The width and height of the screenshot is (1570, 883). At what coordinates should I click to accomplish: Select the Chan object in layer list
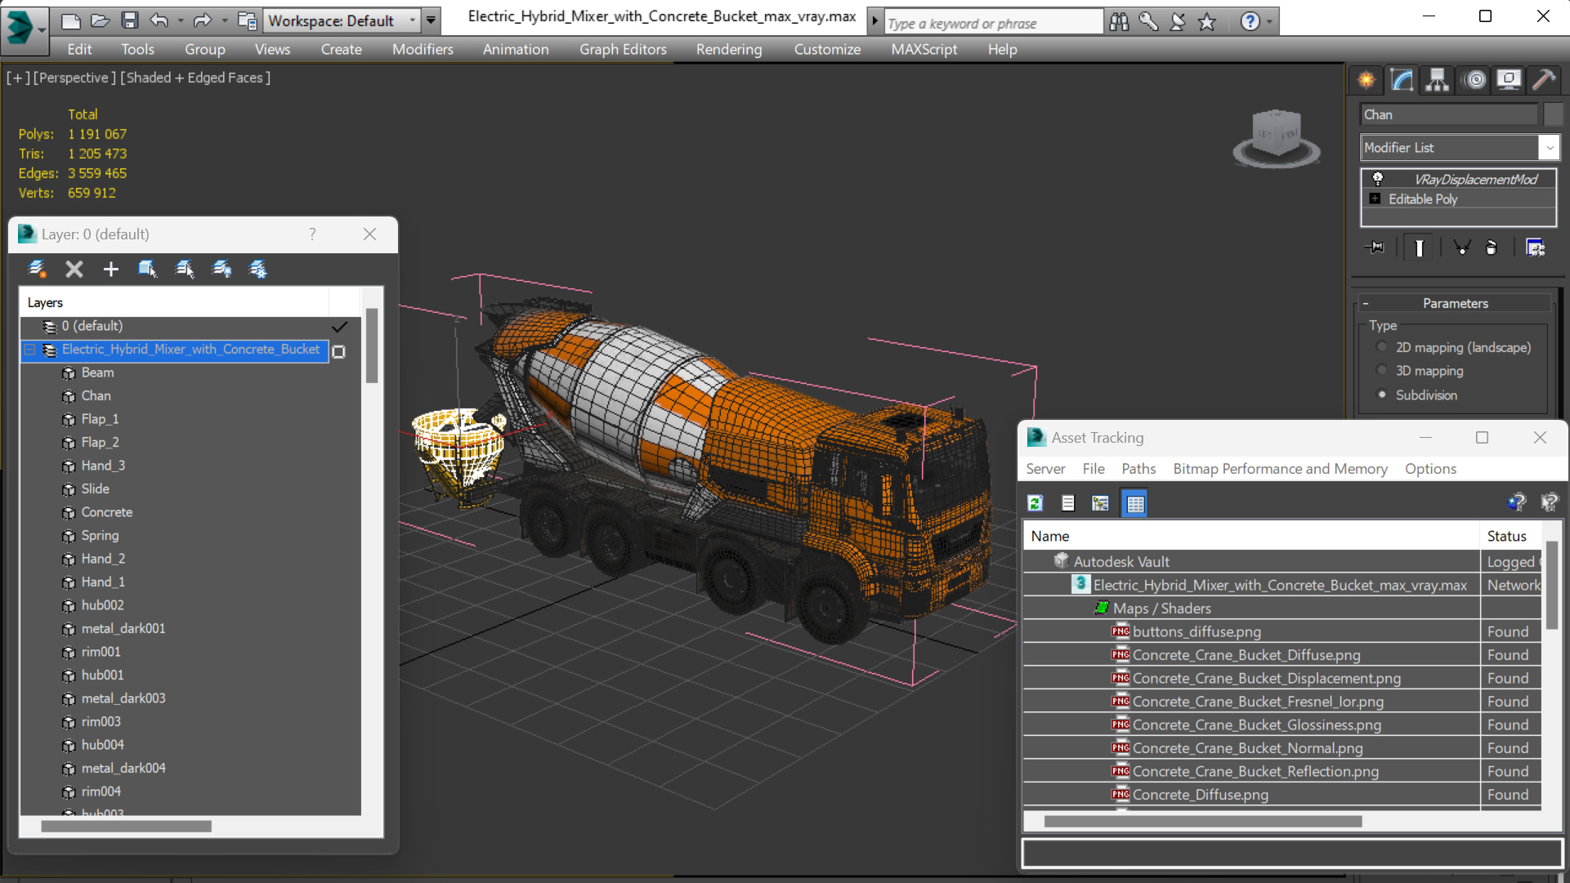coord(96,395)
